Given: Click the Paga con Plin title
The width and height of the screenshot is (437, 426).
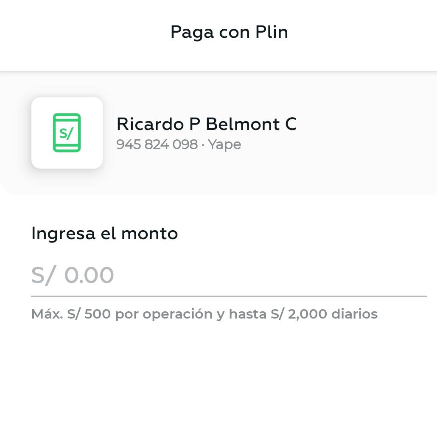Looking at the screenshot, I should 229,32.
